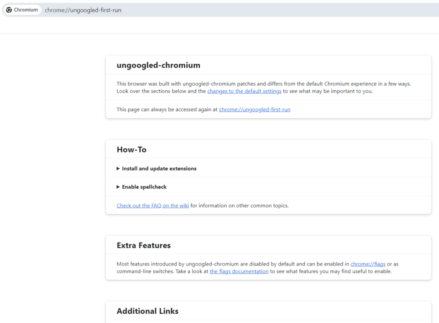Screen dimensions: 439x323
Task: Open the chrome://flags link
Action: tap(368, 264)
